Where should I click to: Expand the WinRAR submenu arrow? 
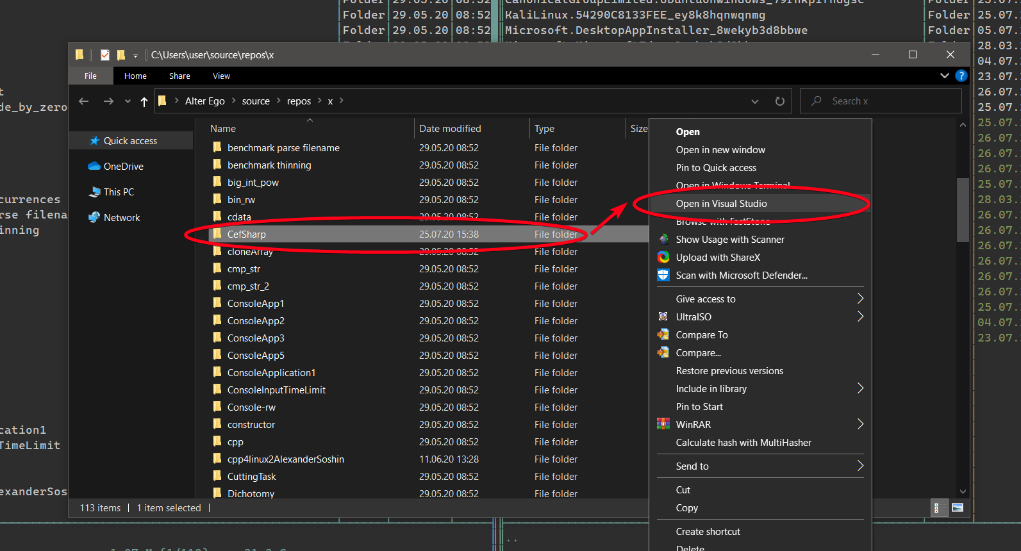coord(860,424)
